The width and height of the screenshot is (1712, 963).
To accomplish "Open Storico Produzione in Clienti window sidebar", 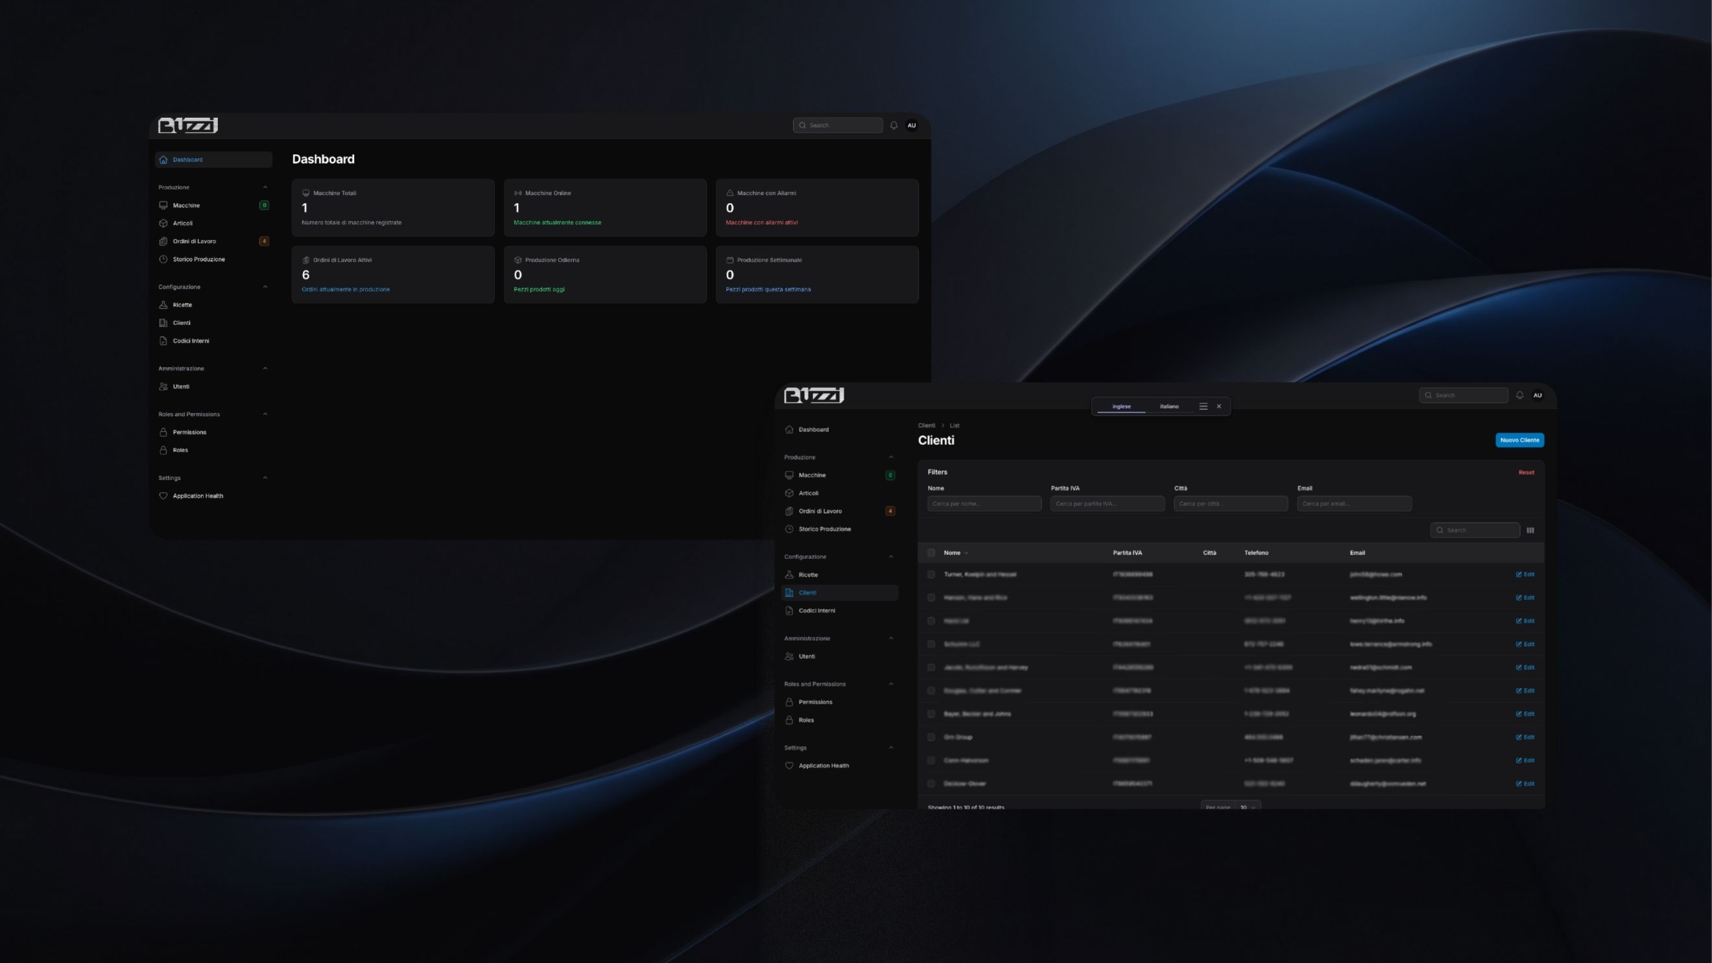I will 824,529.
